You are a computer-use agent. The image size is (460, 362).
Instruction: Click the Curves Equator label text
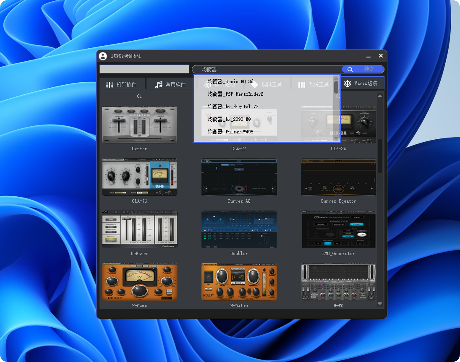[x=338, y=201]
